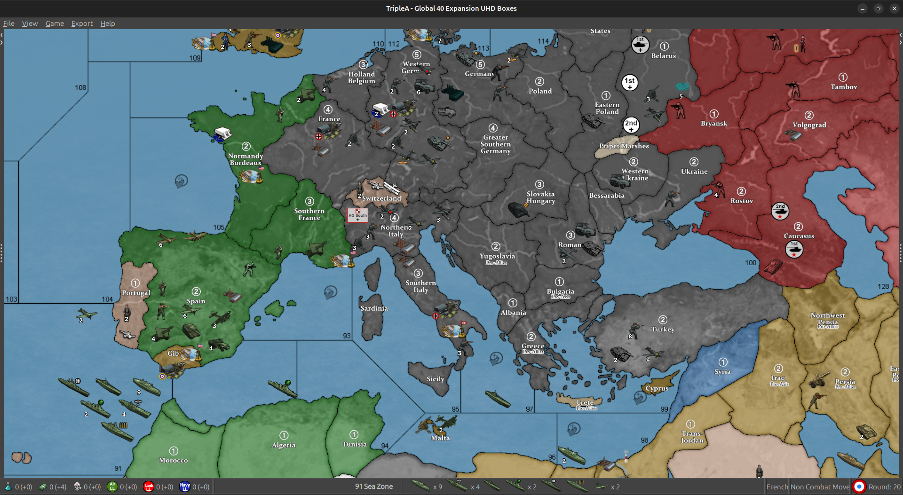Viewport: 903px width, 495px height.
Task: Click the French roundel beside Round: 20
Action: [x=859, y=487]
